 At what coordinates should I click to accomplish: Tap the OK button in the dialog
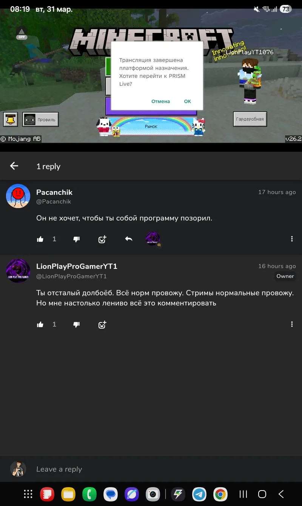188,101
